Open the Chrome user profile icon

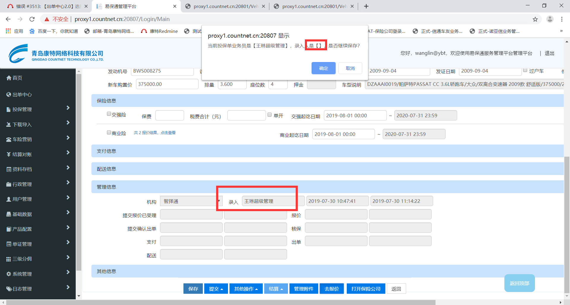coord(550,19)
